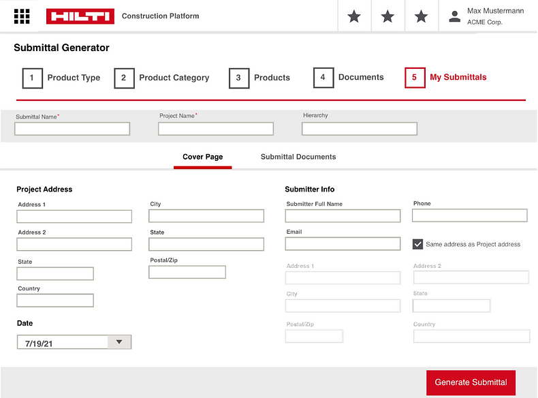
Task: Click into the Phone field
Action: click(x=470, y=215)
